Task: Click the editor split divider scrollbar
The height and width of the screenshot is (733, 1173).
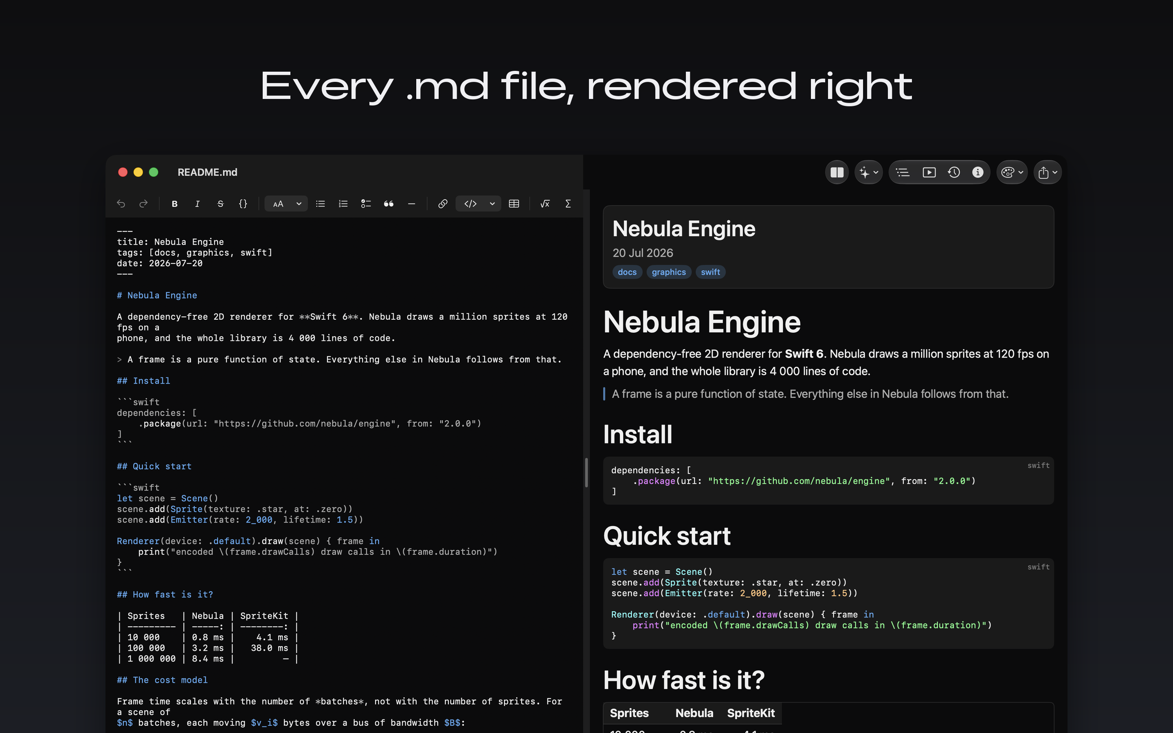Action: pos(586,473)
